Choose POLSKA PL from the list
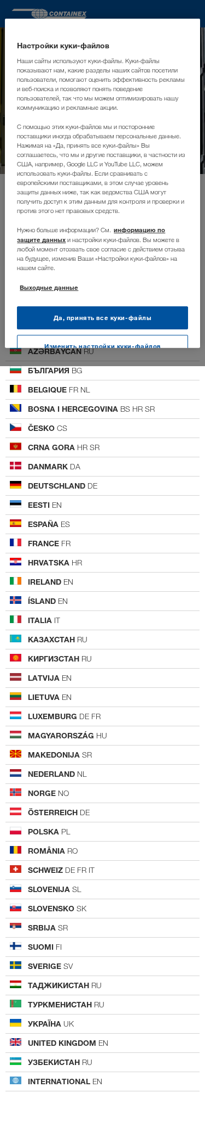 point(102,832)
